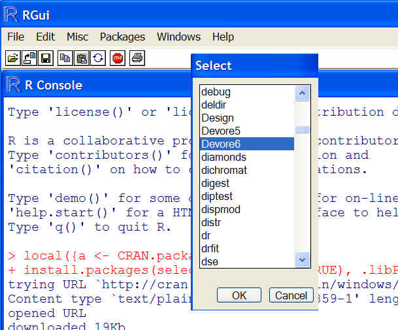Click the Paste toolbar icon

click(x=82, y=58)
